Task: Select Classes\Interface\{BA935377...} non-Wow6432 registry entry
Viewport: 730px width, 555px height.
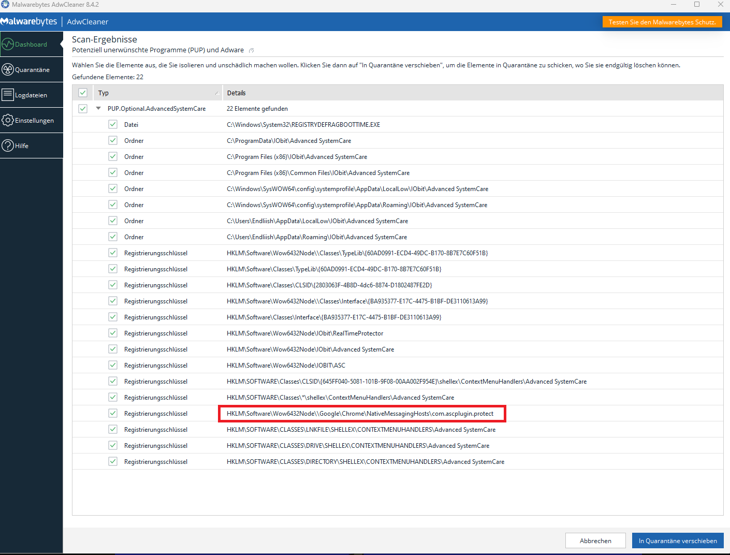Action: coord(334,317)
